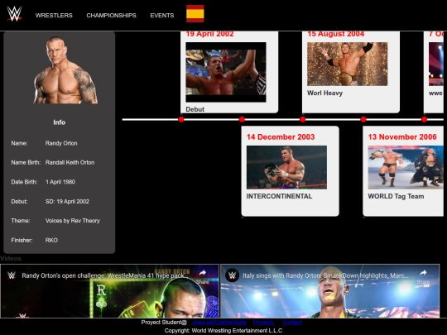Open the 14 December 2003 Intercontinental image

point(286,167)
